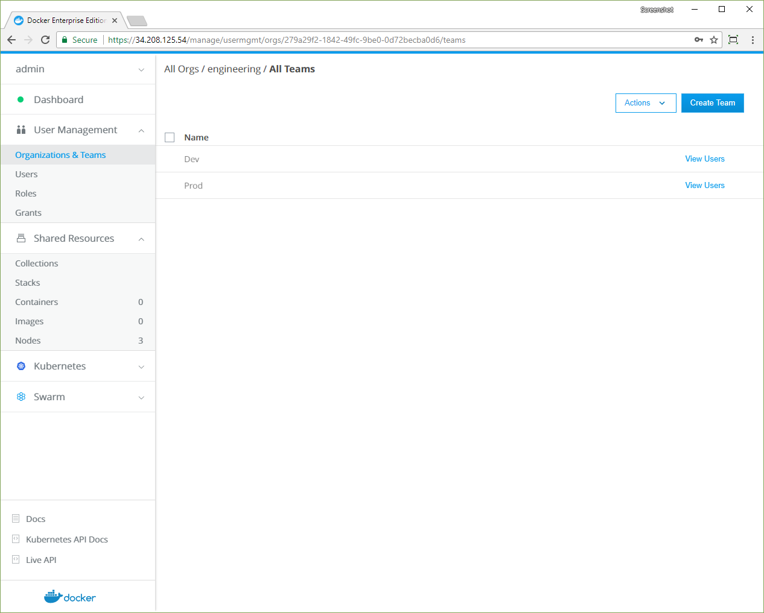The width and height of the screenshot is (764, 613).
Task: Open the Chrome three-dot menu
Action: click(753, 40)
